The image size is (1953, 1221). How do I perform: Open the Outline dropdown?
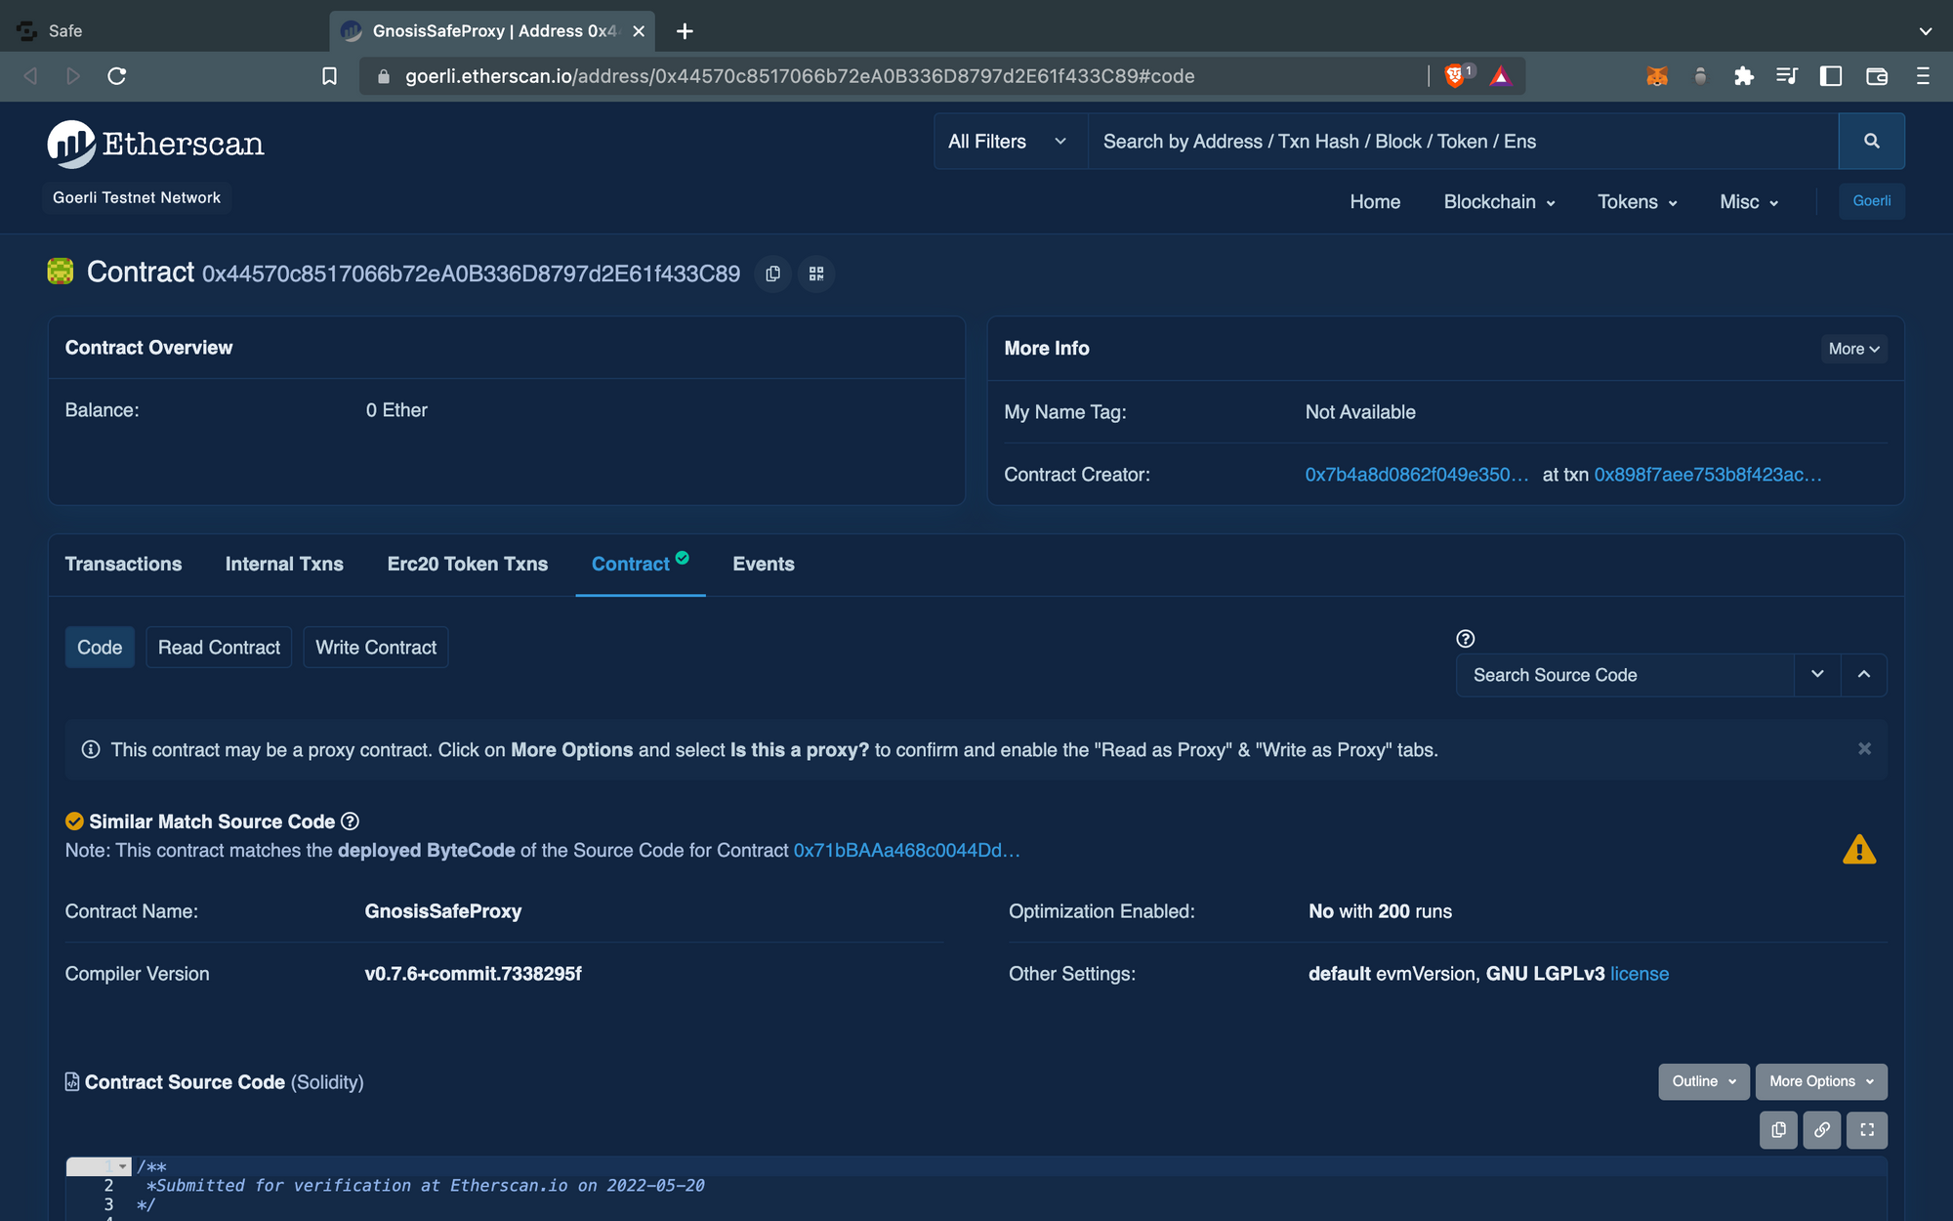(x=1703, y=1081)
